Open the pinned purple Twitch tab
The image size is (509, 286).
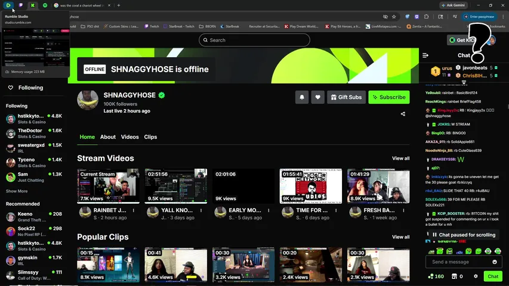[21, 5]
